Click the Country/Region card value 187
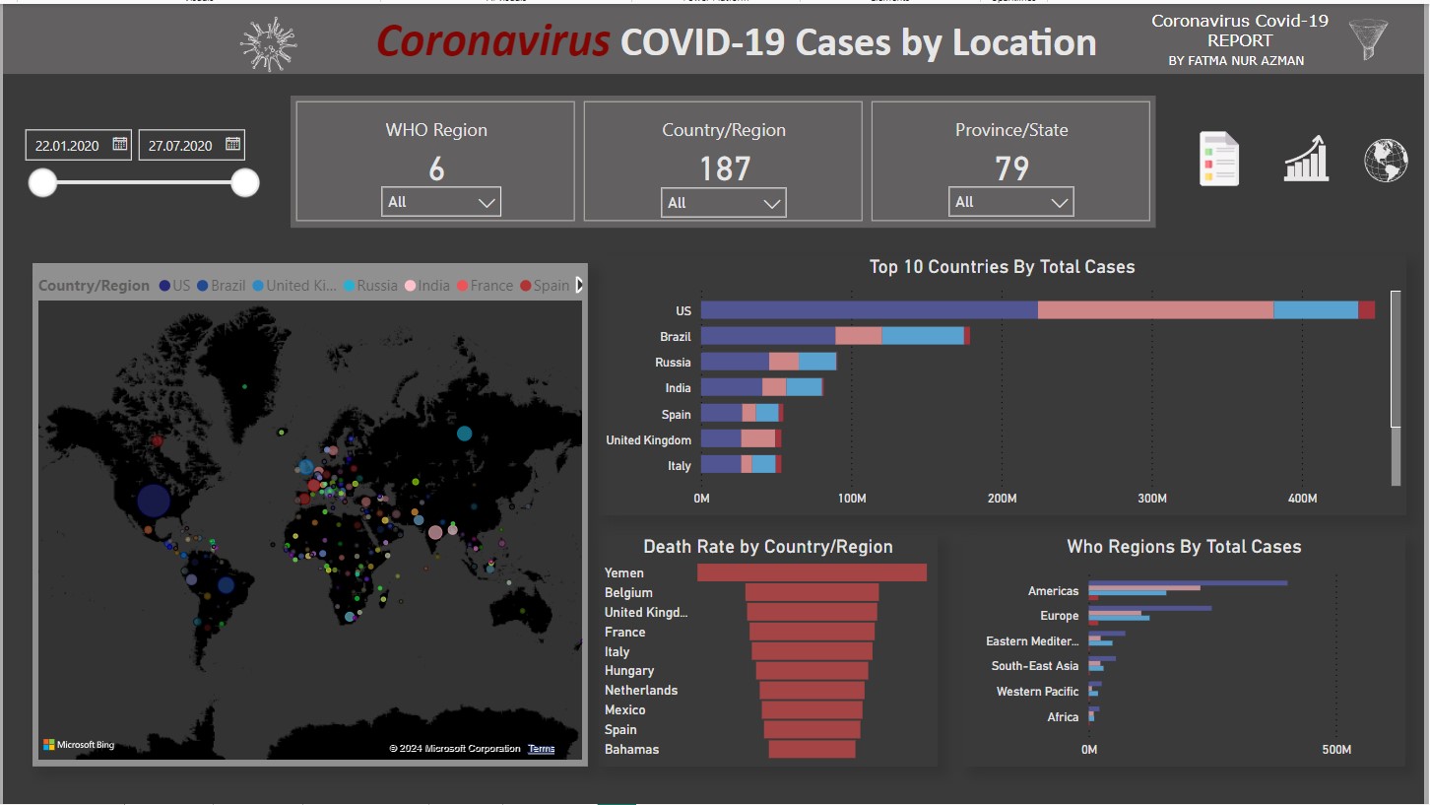The image size is (1430, 805). coord(725,169)
